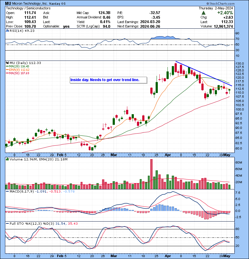Select the Annual Dividend value 0.46
The image size is (249, 259).
pyautogui.click(x=107, y=17)
